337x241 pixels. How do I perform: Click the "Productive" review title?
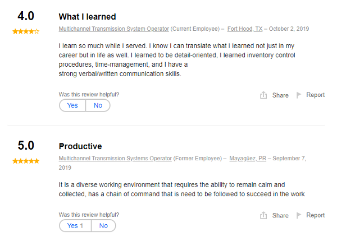point(80,146)
